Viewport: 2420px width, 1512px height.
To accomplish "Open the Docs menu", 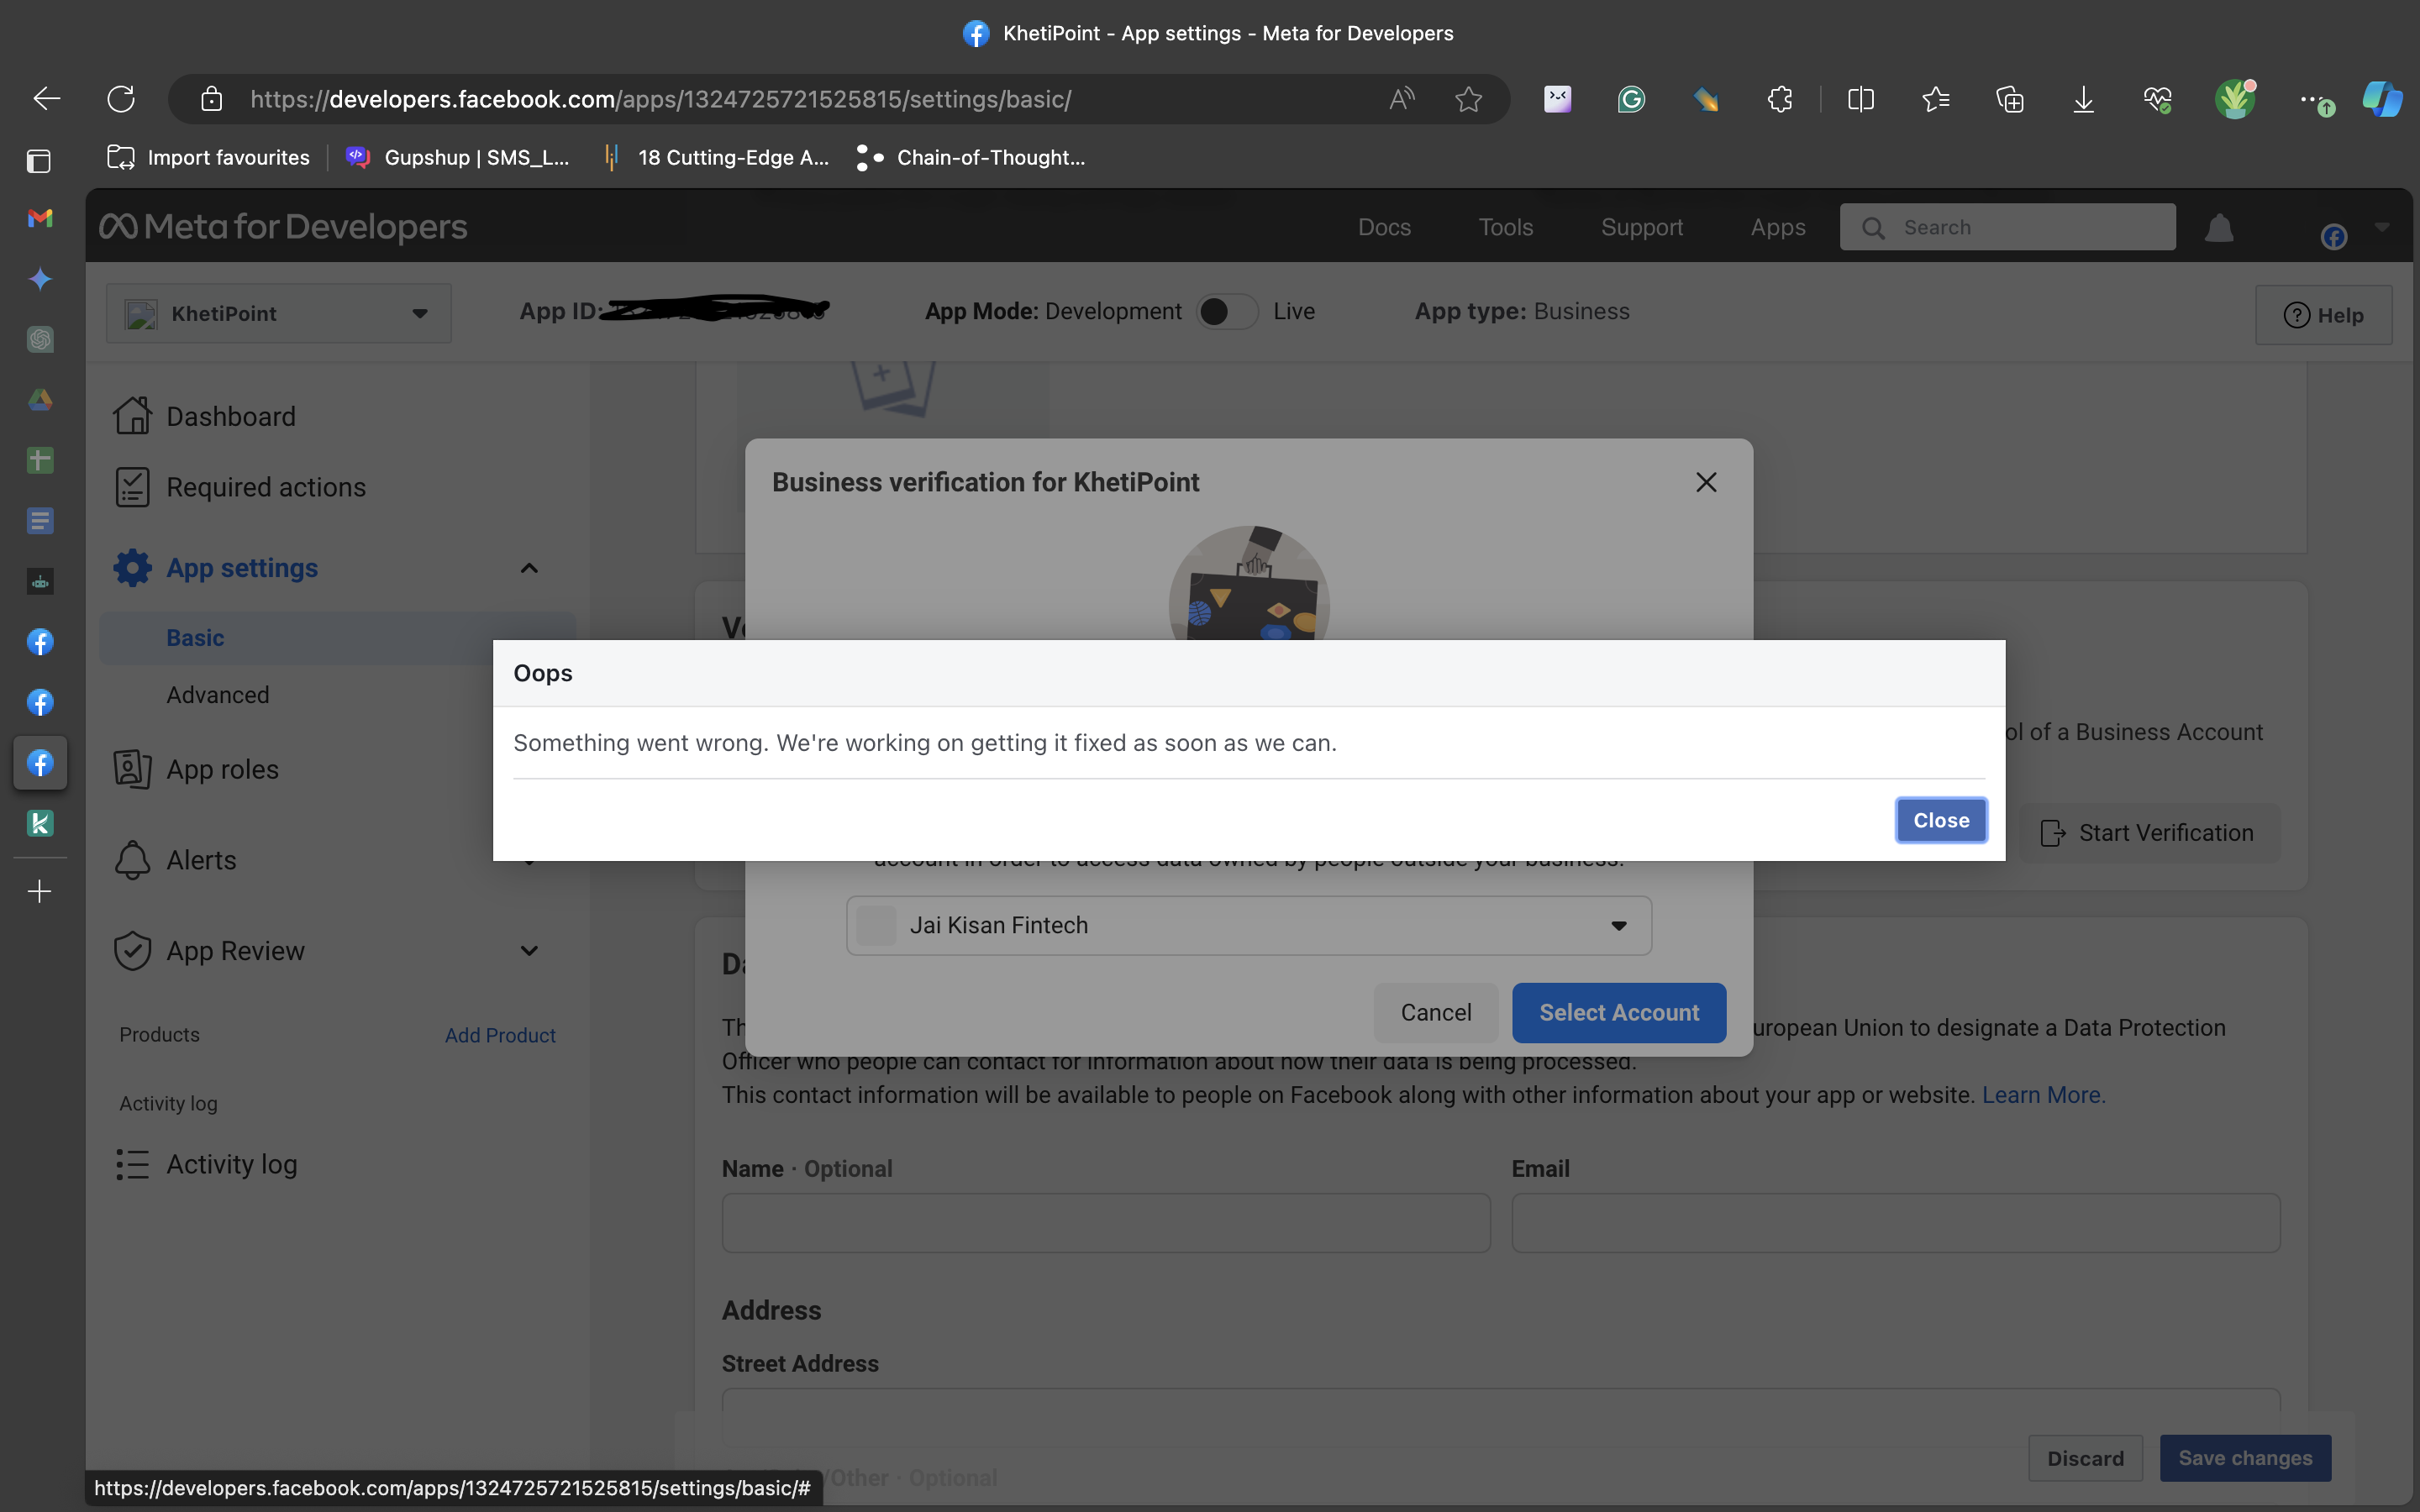I will 1384,227.
